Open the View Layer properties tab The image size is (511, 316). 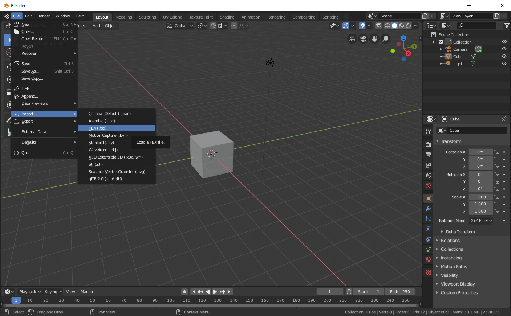428,165
